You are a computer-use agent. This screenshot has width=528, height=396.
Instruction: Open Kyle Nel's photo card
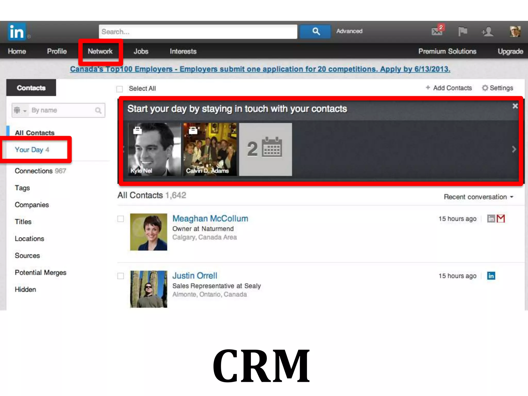click(154, 149)
